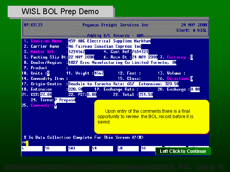
Task: Select the Extension amount field
Action: click(74, 89)
